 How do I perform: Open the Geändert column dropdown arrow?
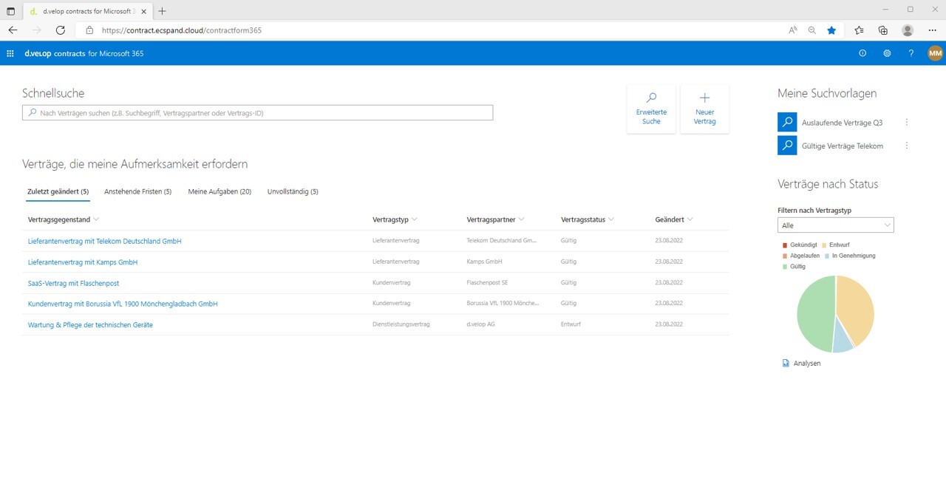point(690,219)
